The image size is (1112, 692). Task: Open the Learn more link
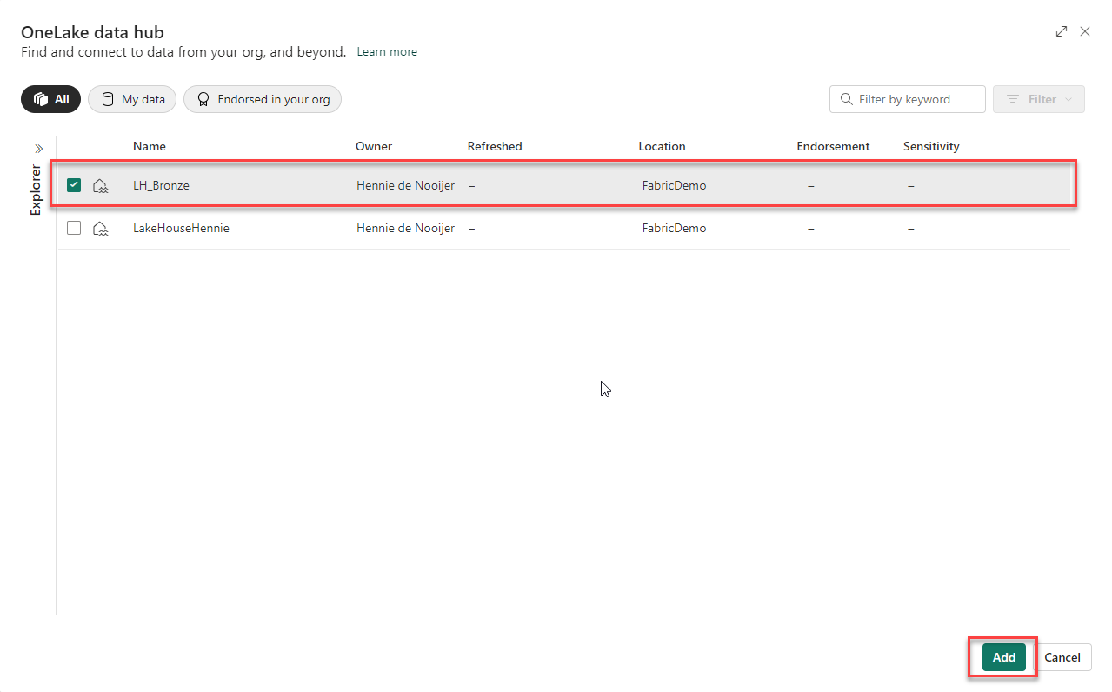click(x=387, y=52)
